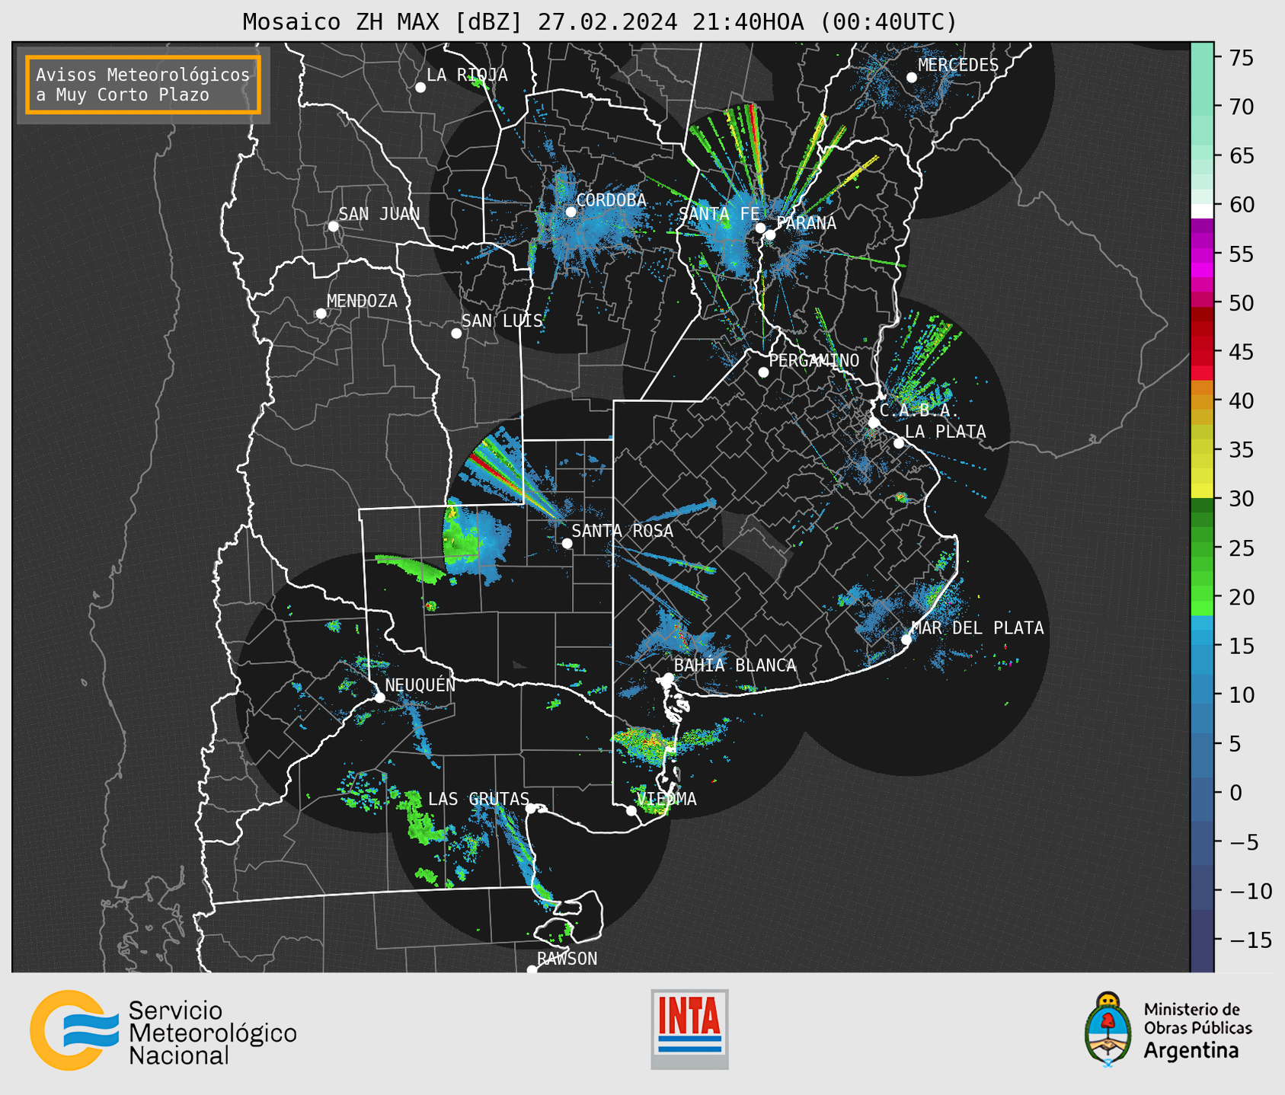The width and height of the screenshot is (1285, 1095).
Task: Click the LAS GRUTAS city label
Action: [x=478, y=799]
